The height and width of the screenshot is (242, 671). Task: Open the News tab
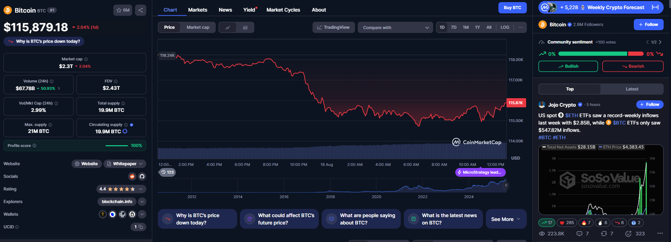coord(226,10)
